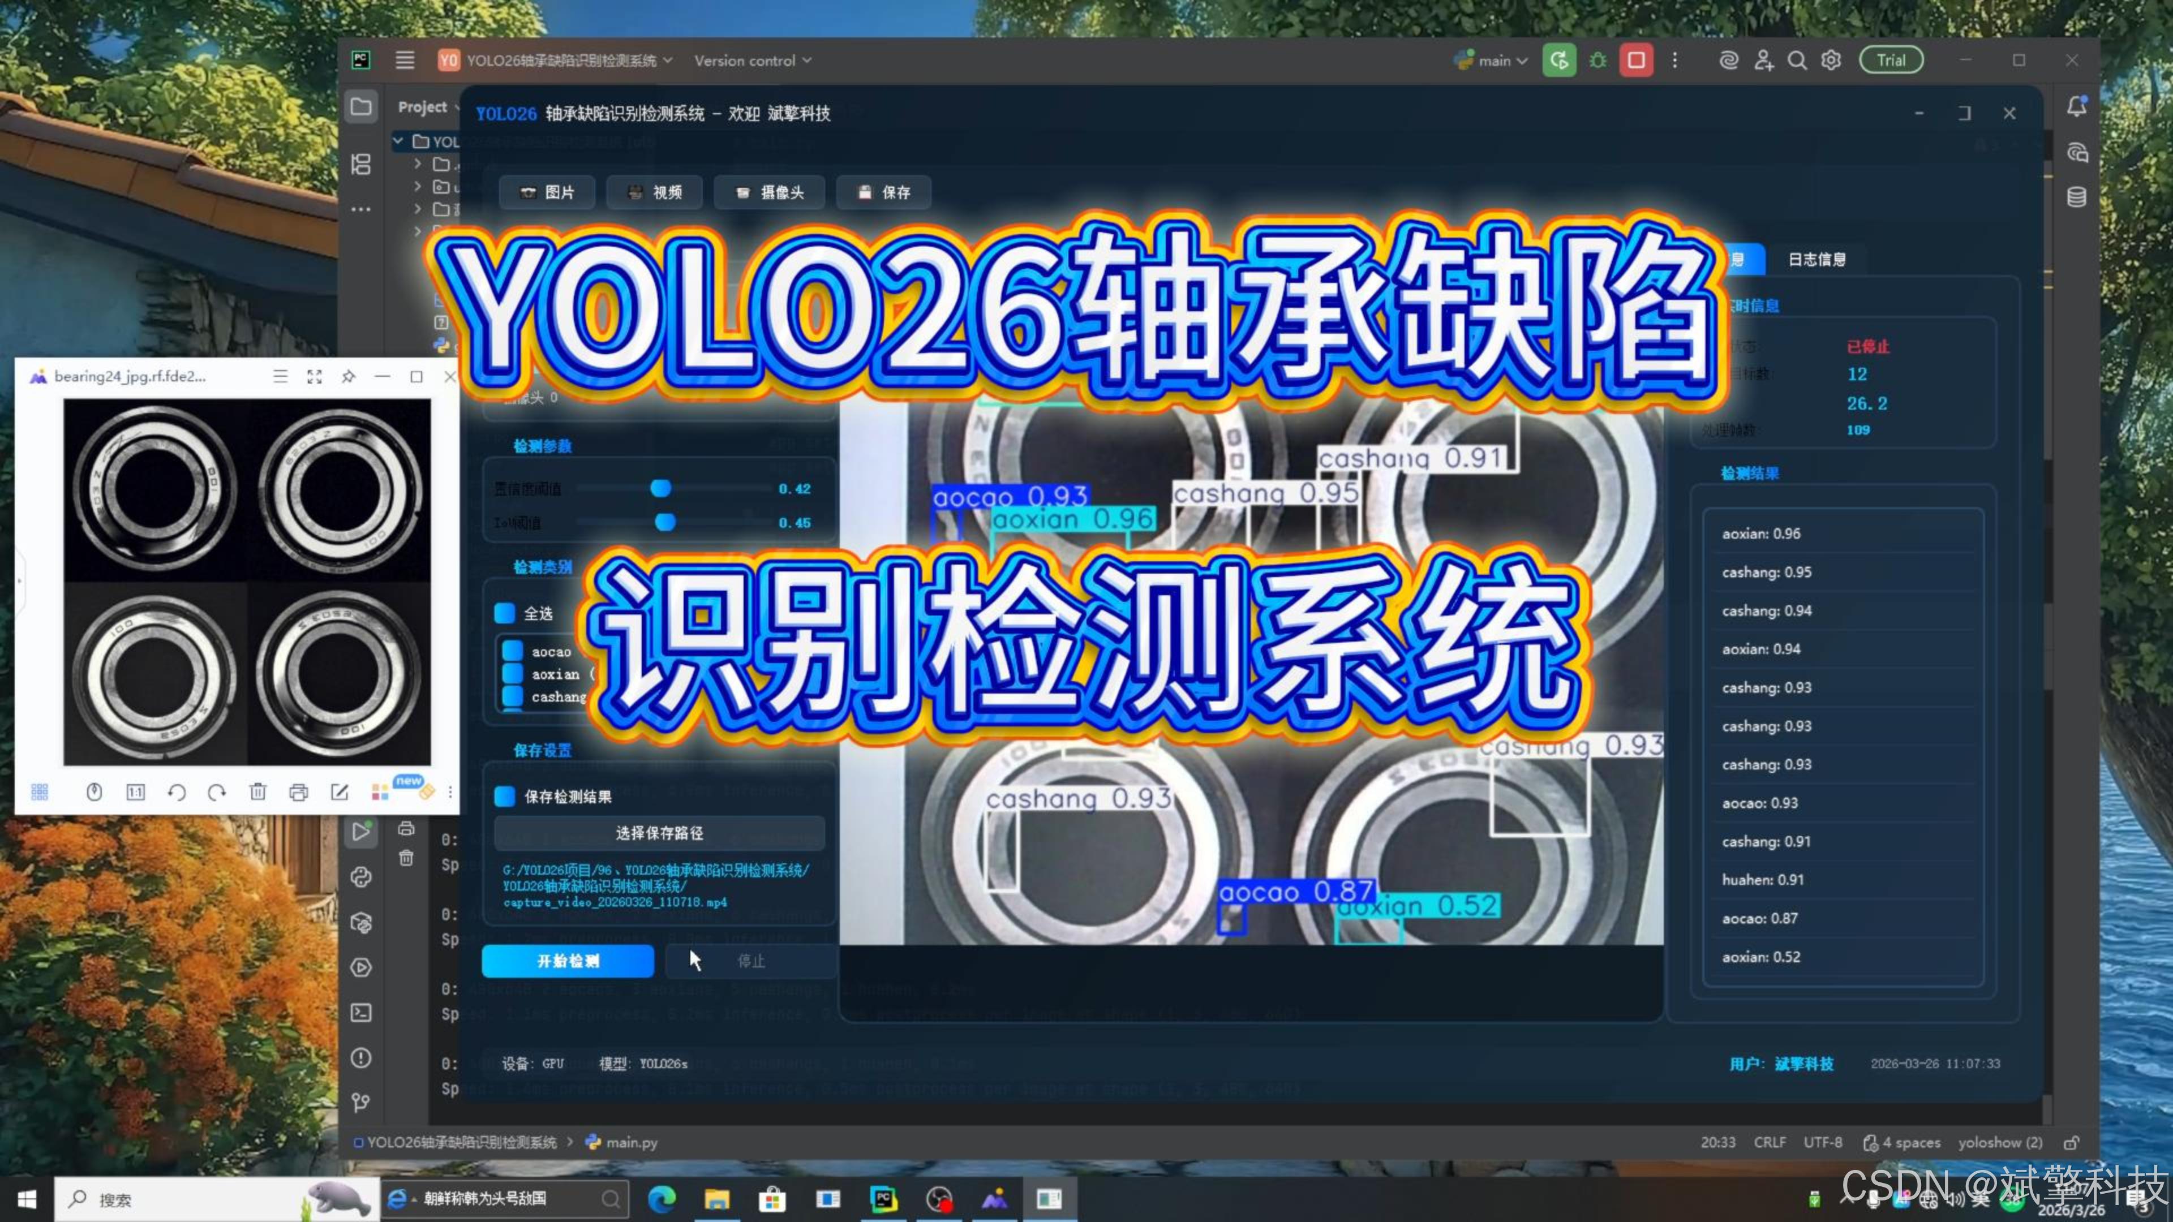Click the CRLF line separator status entry
The height and width of the screenshot is (1222, 2173).
pyautogui.click(x=1770, y=1142)
